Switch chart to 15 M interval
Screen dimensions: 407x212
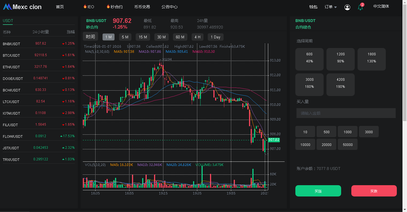(143, 37)
